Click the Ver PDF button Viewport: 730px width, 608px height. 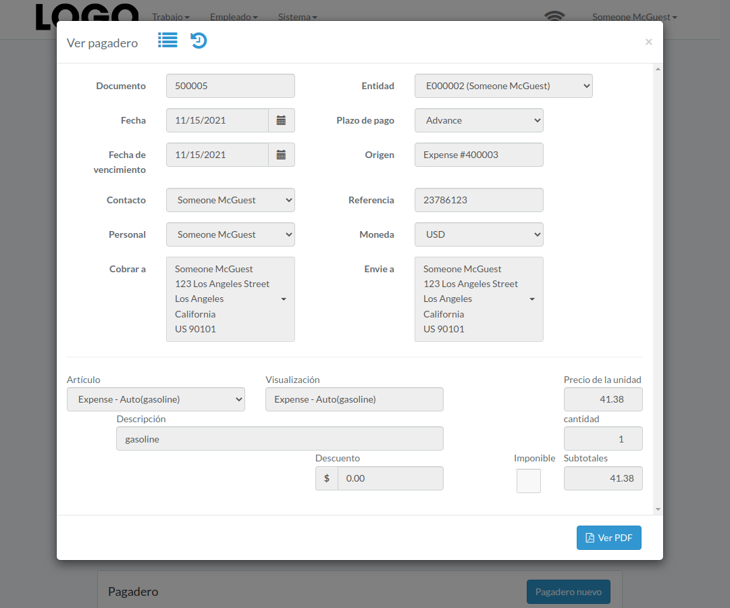(608, 538)
